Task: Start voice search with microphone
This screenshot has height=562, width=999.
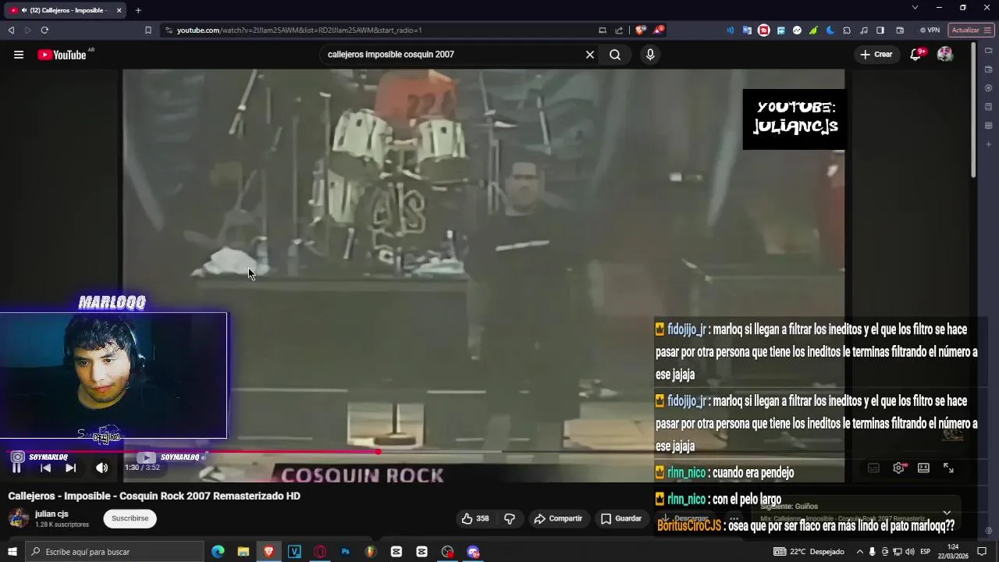Action: 650,55
